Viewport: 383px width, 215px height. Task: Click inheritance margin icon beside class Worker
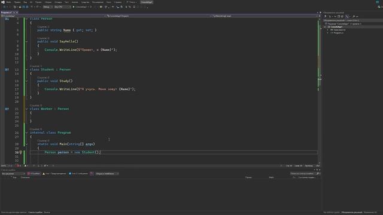pyautogui.click(x=7, y=109)
